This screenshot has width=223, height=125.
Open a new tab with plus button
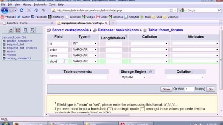(x=113, y=23)
